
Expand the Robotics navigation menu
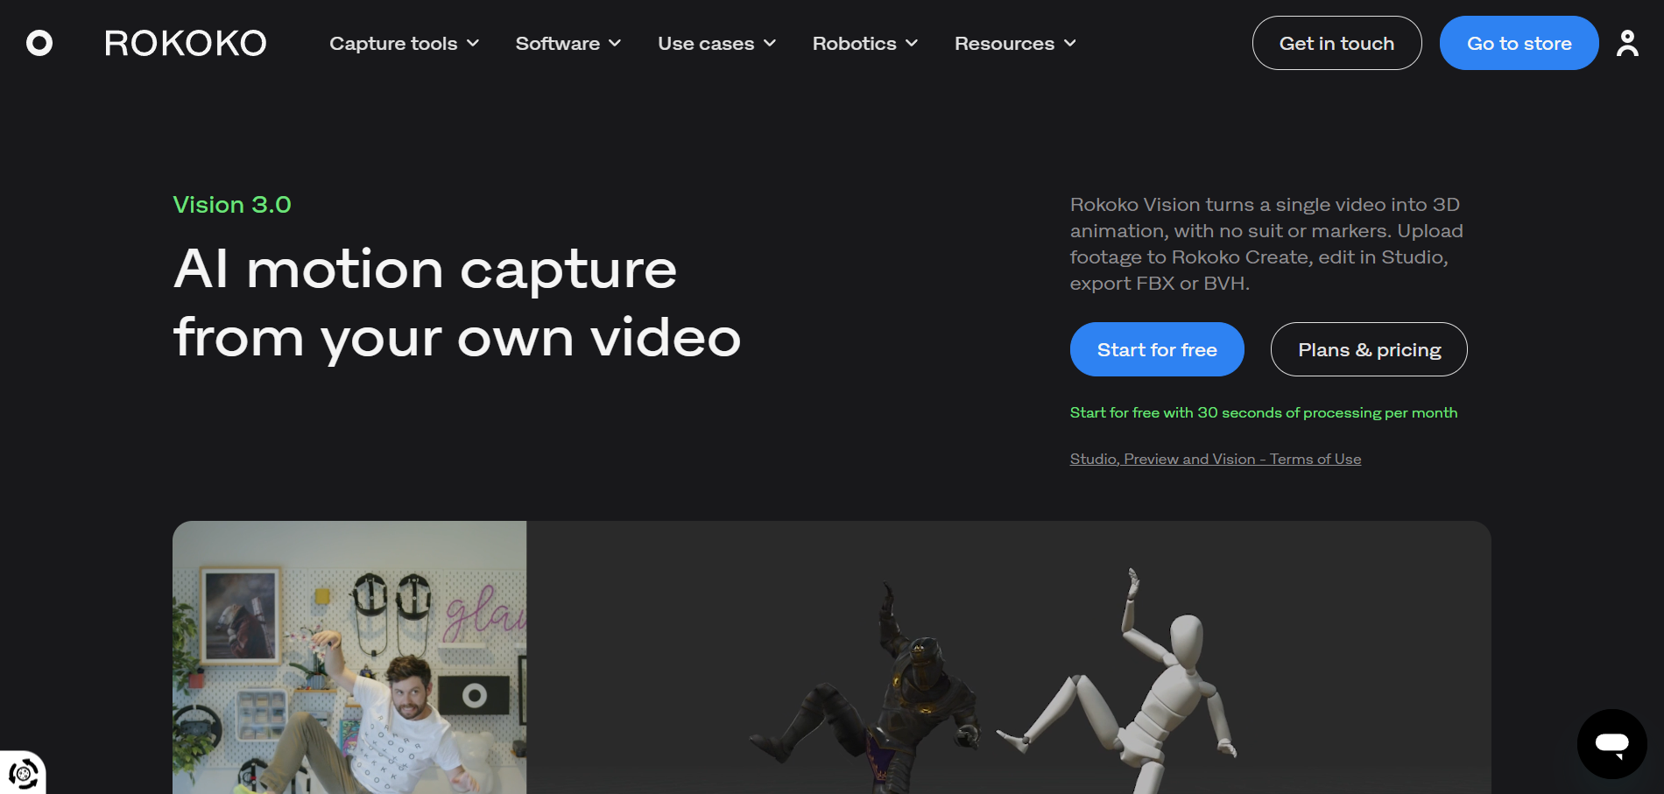(865, 43)
